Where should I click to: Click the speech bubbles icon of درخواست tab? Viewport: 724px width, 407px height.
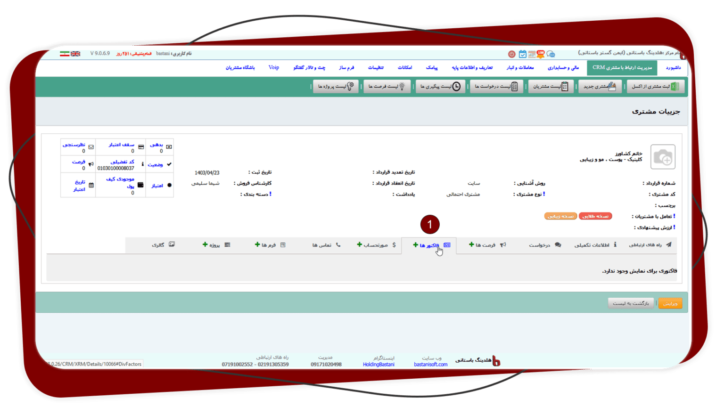point(558,244)
